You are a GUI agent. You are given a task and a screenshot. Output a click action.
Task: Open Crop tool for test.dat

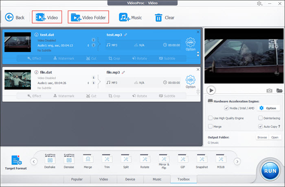(x=114, y=58)
